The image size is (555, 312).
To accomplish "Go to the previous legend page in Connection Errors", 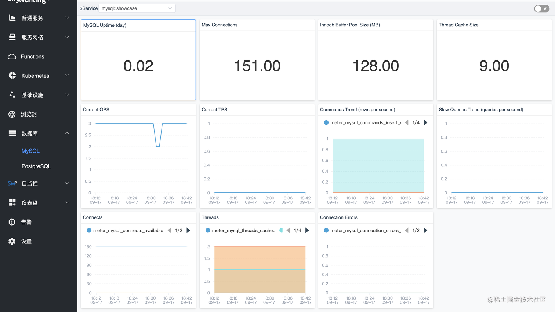I will [406, 230].
